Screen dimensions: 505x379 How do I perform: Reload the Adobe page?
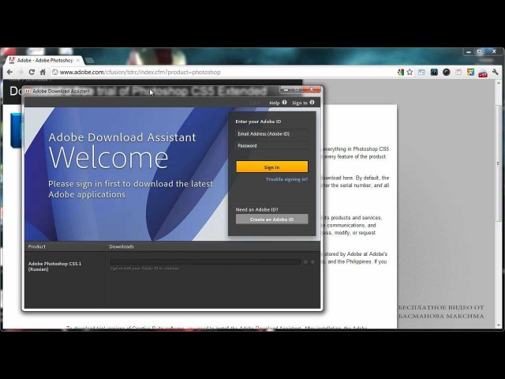[32, 72]
